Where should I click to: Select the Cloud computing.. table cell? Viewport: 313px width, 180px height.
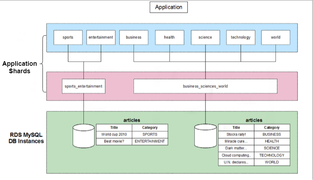tap(236, 155)
